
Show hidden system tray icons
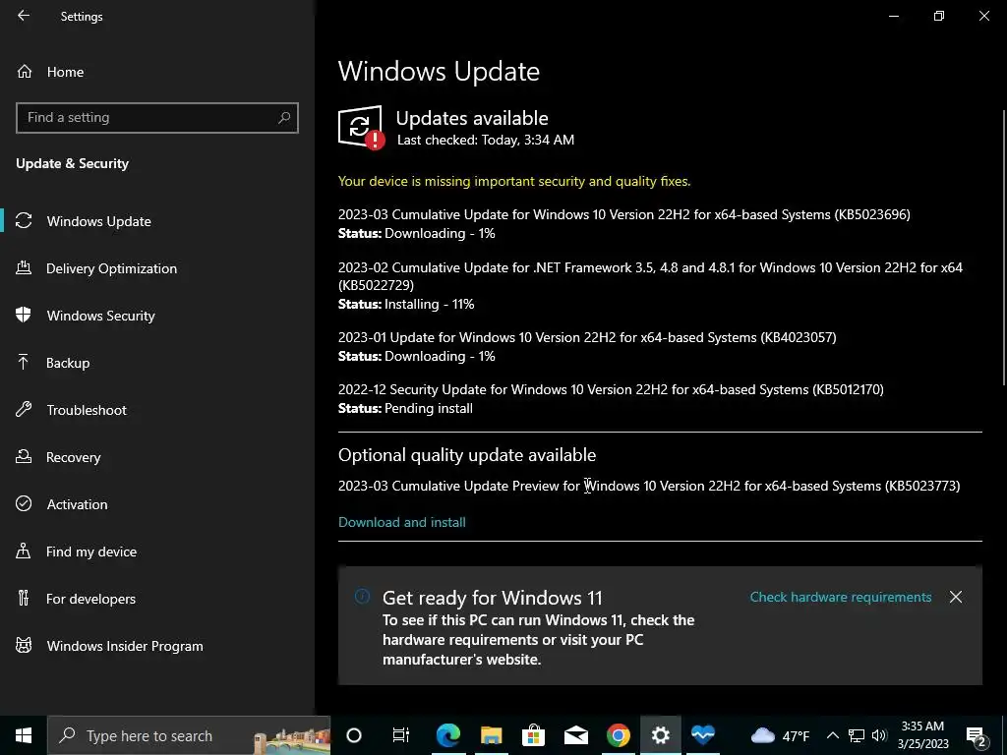(x=832, y=735)
